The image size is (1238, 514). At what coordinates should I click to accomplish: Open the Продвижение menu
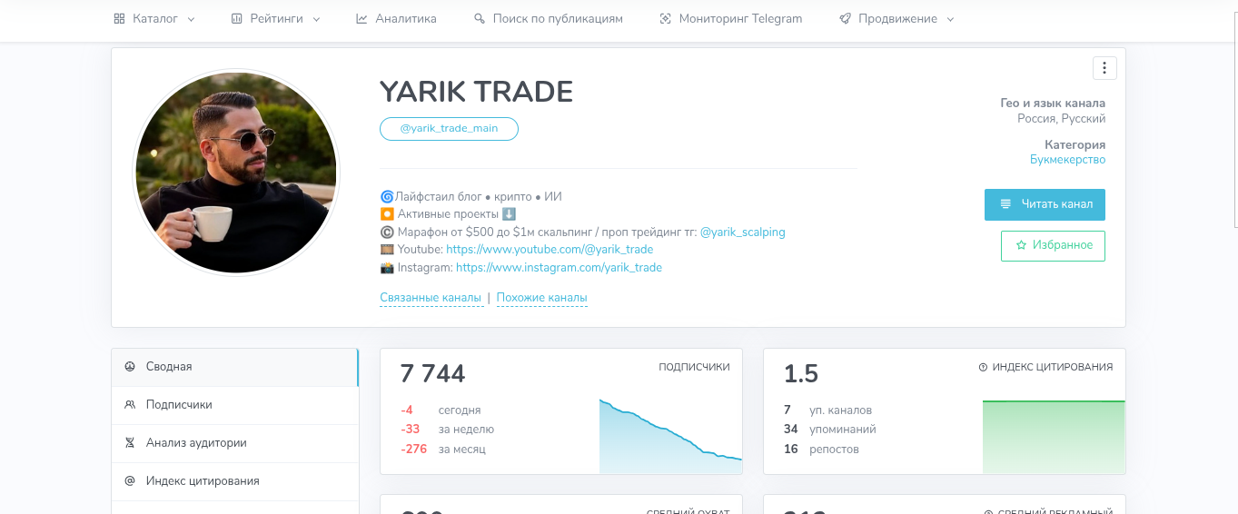pyautogui.click(x=896, y=18)
